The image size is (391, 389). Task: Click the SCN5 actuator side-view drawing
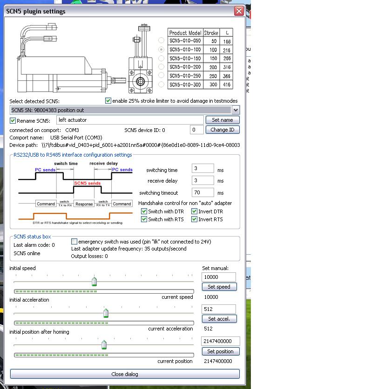71,58
